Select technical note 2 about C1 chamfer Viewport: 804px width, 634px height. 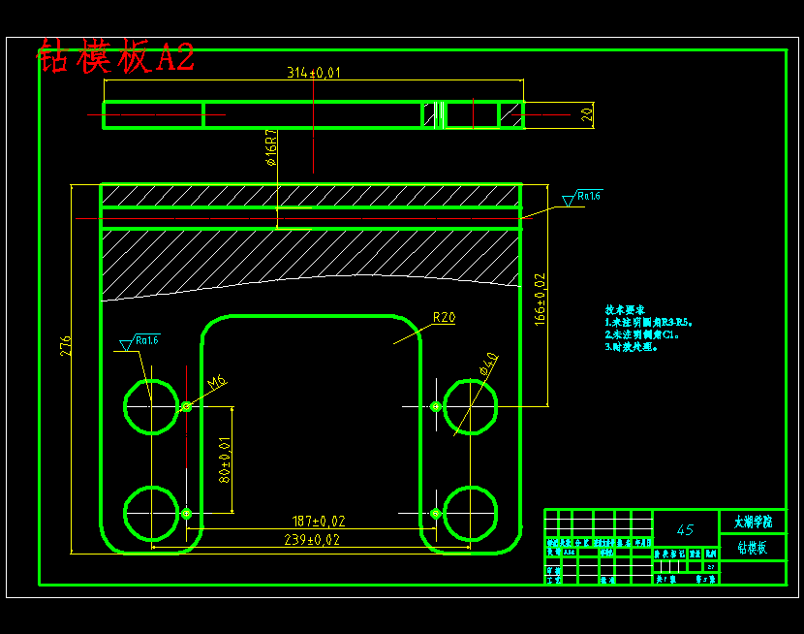642,335
